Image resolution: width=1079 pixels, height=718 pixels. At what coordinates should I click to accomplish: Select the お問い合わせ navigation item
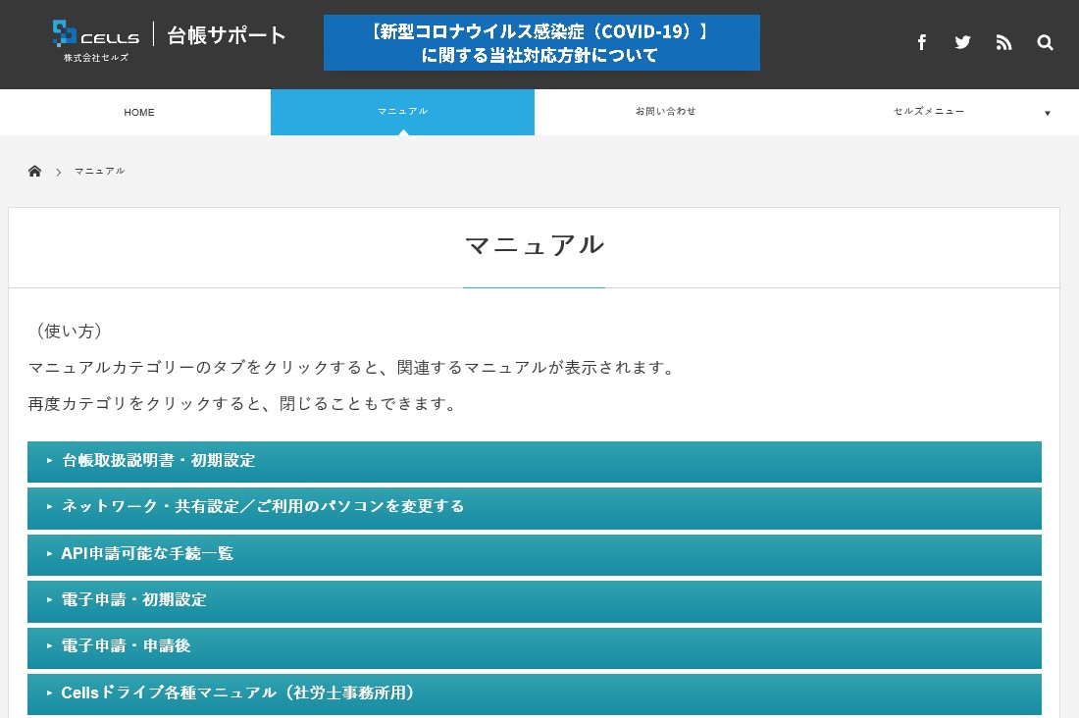[x=665, y=112]
